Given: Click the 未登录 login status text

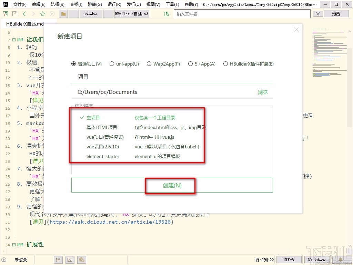Looking at the screenshot, I should click(x=21, y=260).
